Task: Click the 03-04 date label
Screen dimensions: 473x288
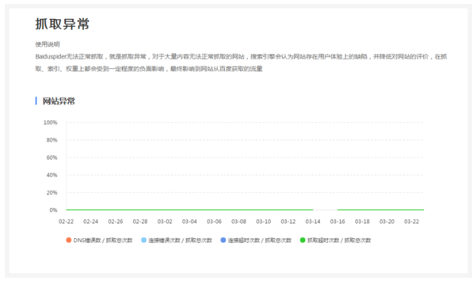Action: [189, 222]
